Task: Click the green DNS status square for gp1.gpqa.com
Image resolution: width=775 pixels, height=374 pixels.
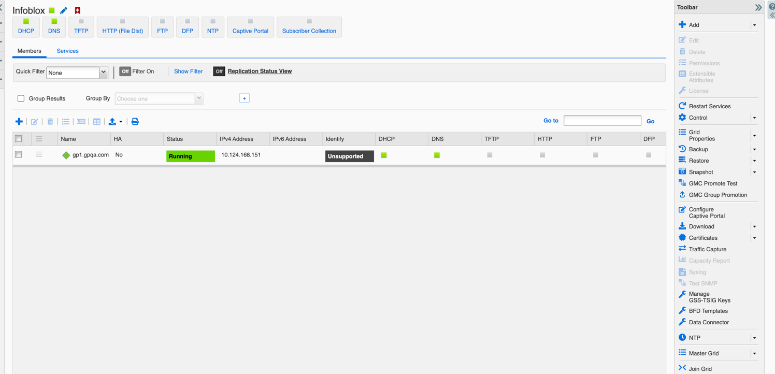Action: coord(437,155)
